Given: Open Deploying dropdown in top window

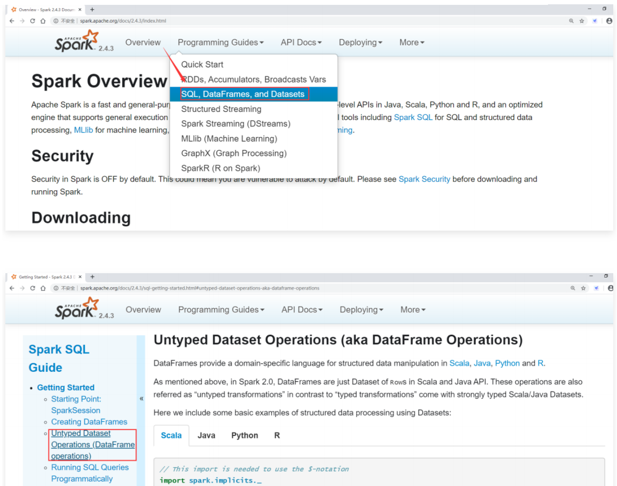Looking at the screenshot, I should click(361, 43).
